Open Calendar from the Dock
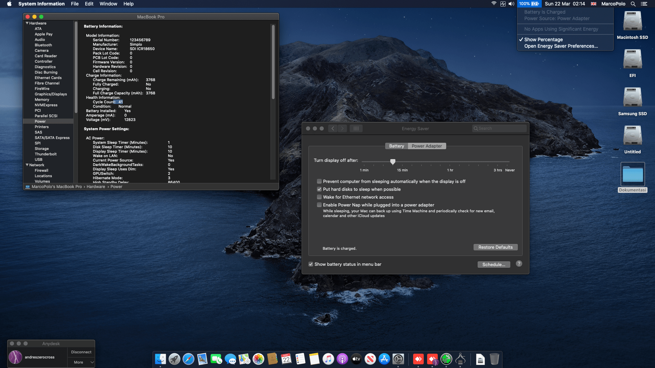 pyautogui.click(x=286, y=359)
